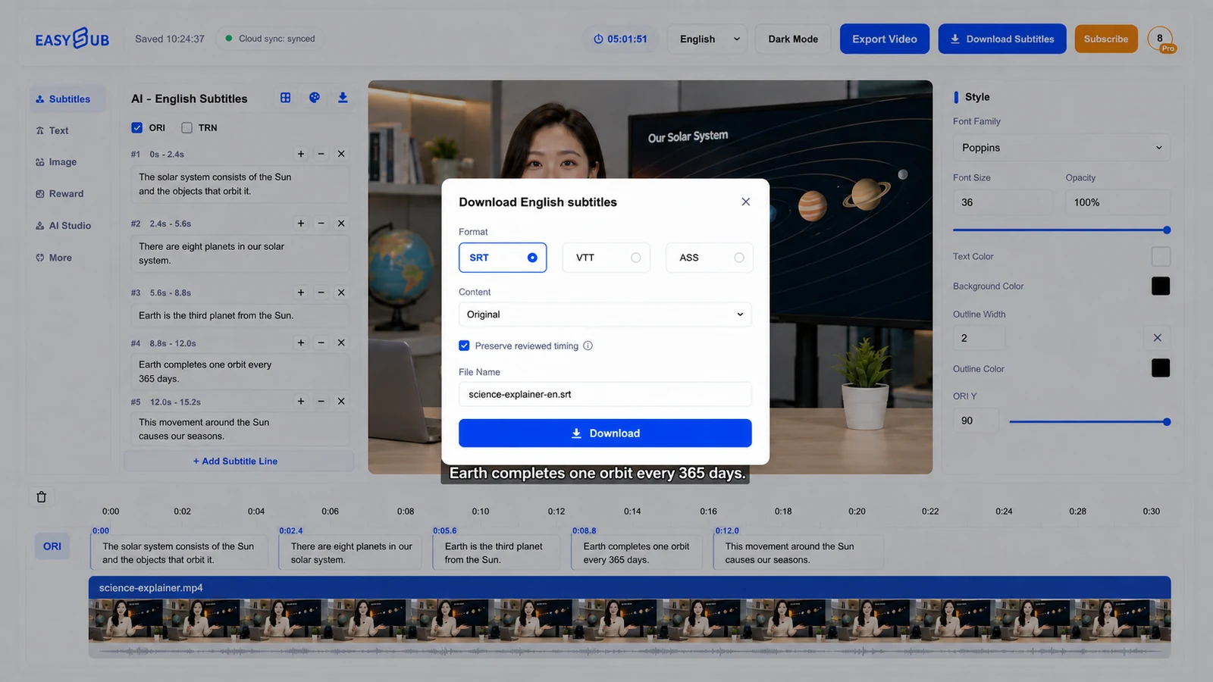
Task: Open the Subtitles sidebar tab
Action: [67, 99]
